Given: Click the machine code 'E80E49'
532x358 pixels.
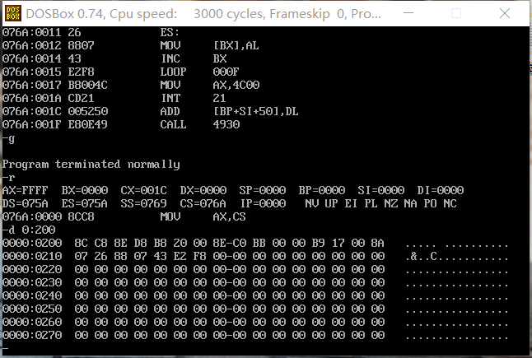Looking at the screenshot, I should coord(87,124).
